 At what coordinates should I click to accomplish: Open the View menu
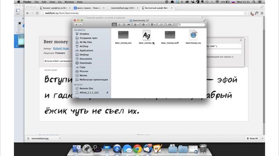pos(52,2)
